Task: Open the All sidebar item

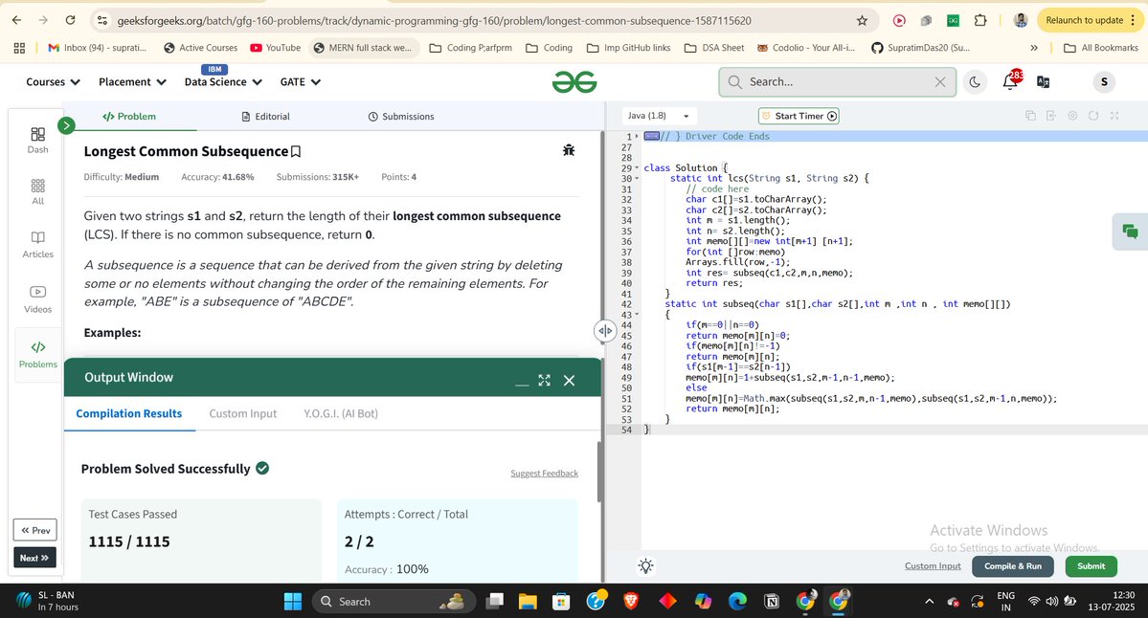Action: pos(38,192)
